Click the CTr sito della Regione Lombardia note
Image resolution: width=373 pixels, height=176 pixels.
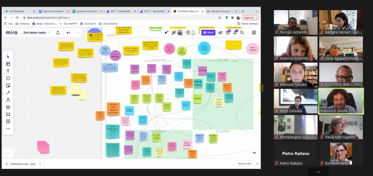click(113, 109)
